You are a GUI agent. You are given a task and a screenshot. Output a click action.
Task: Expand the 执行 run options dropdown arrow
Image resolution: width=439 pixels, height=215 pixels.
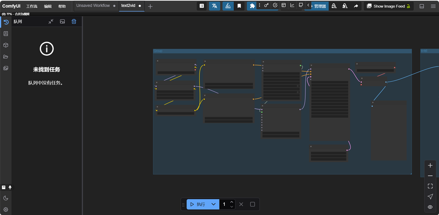213,204
